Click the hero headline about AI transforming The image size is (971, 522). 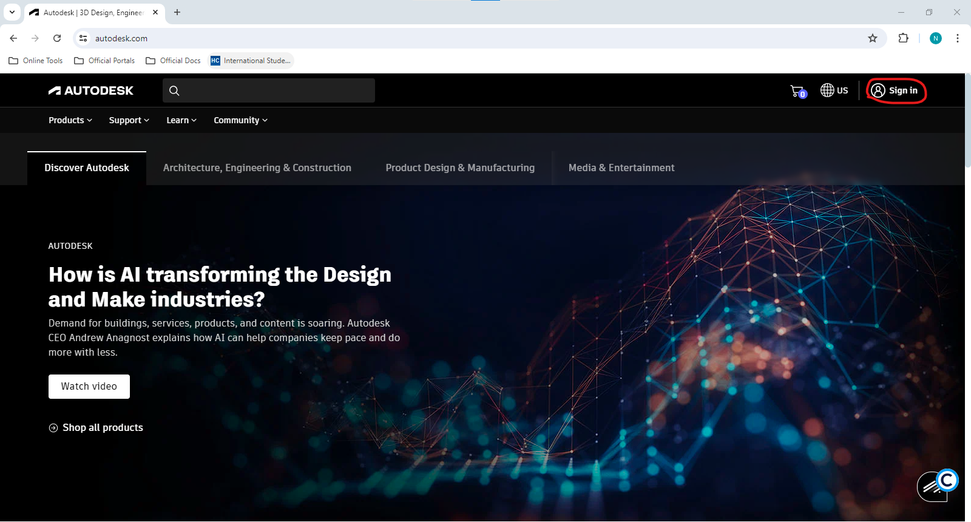click(220, 287)
